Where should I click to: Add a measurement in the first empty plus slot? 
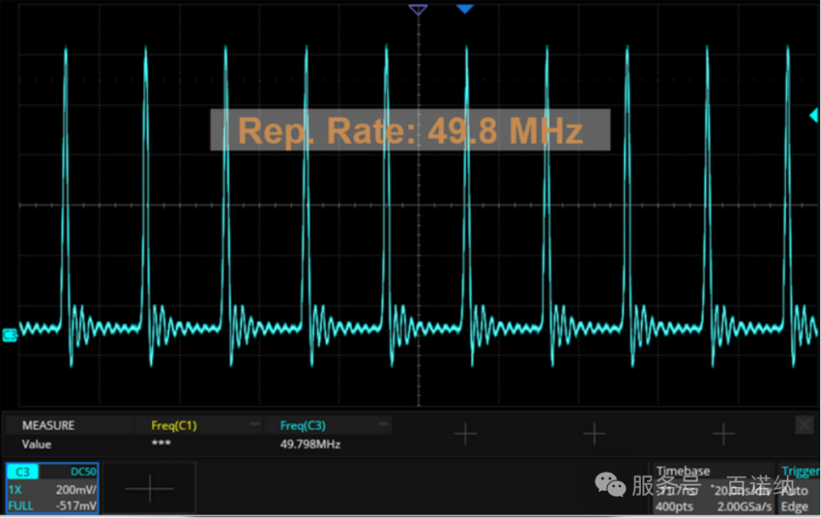tap(465, 434)
